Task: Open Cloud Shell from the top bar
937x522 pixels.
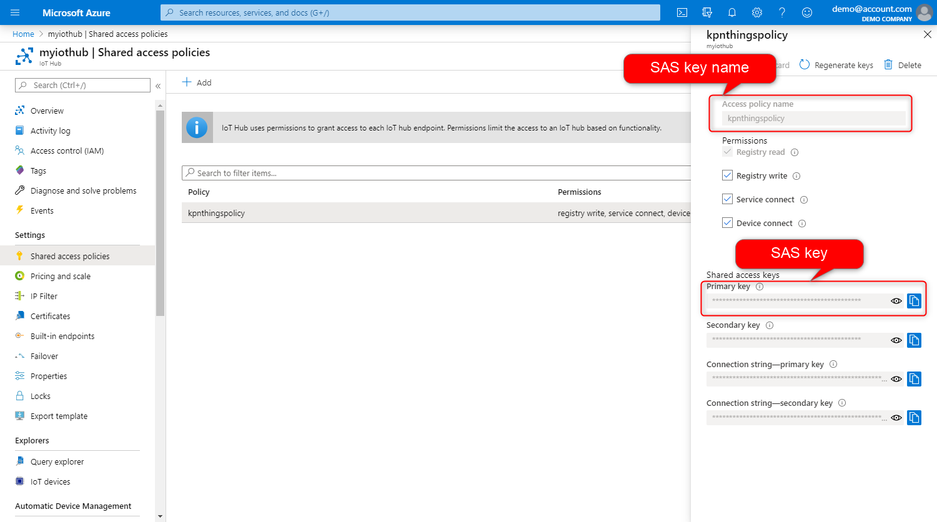Action: [x=682, y=12]
